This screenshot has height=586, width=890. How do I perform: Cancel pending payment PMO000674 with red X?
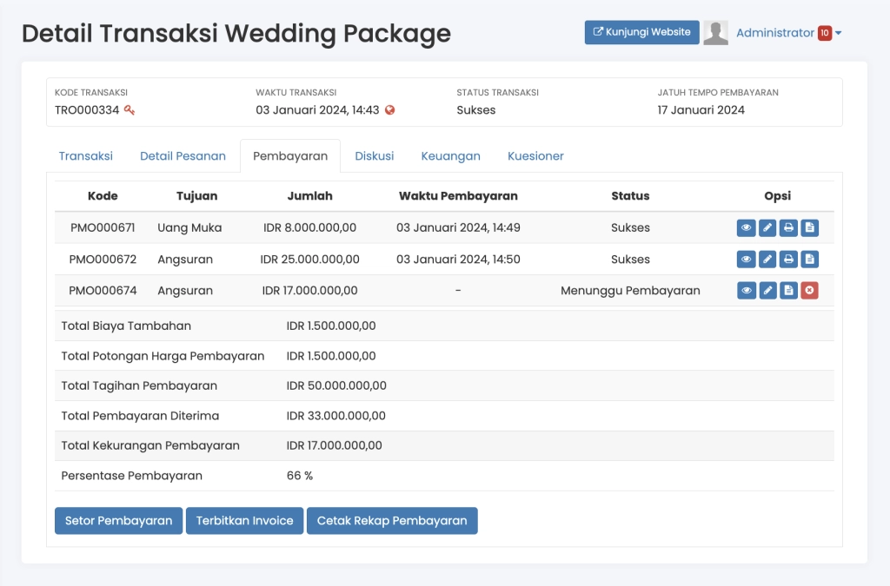click(x=809, y=291)
